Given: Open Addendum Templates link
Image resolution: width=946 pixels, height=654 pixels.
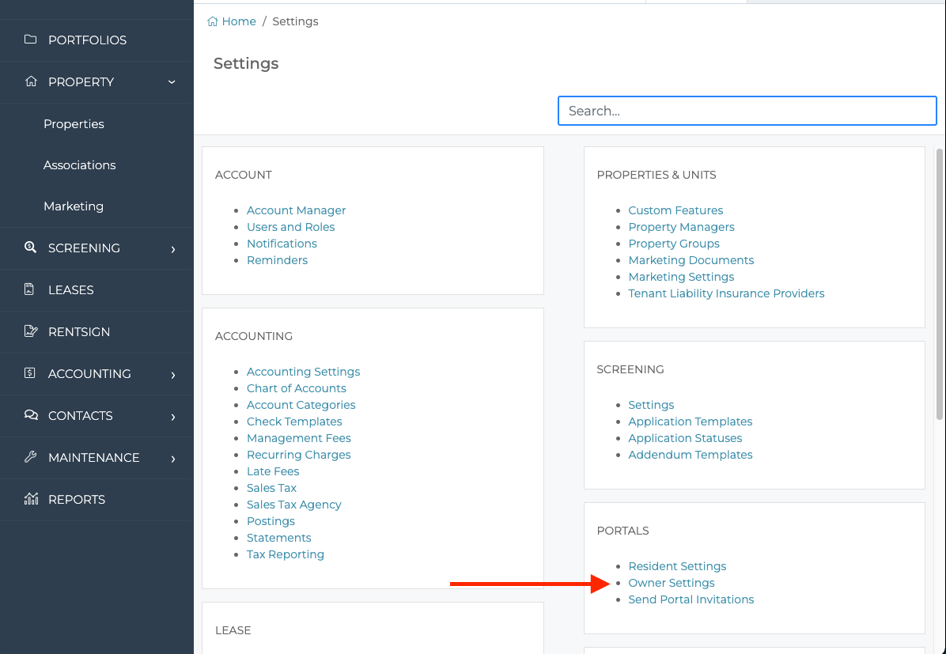Looking at the screenshot, I should [x=691, y=455].
